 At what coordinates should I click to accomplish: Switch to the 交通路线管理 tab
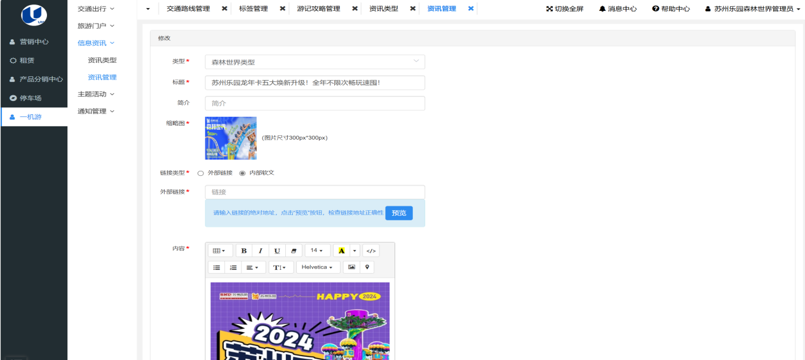188,9
